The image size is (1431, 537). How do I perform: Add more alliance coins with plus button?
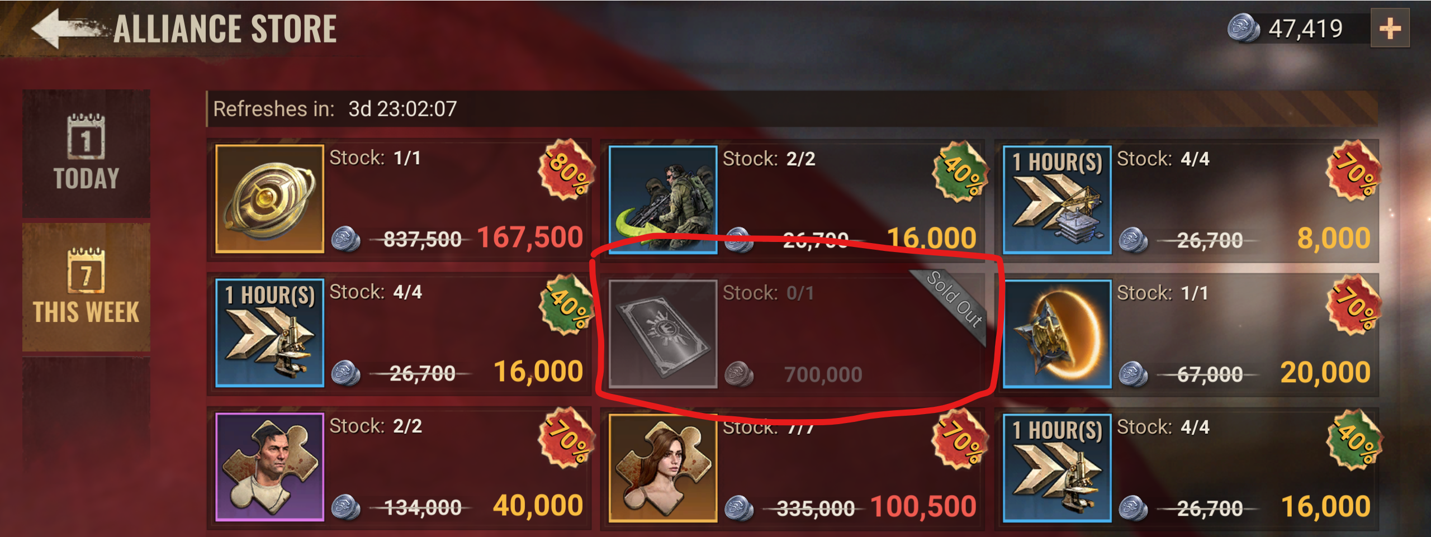coord(1390,28)
